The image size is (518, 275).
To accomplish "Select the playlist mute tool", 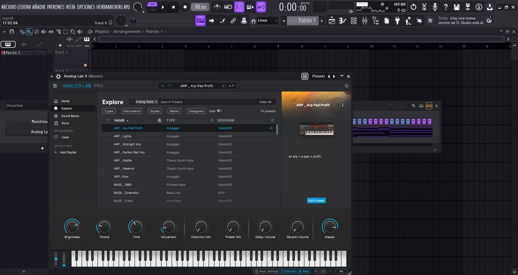I will (44, 32).
